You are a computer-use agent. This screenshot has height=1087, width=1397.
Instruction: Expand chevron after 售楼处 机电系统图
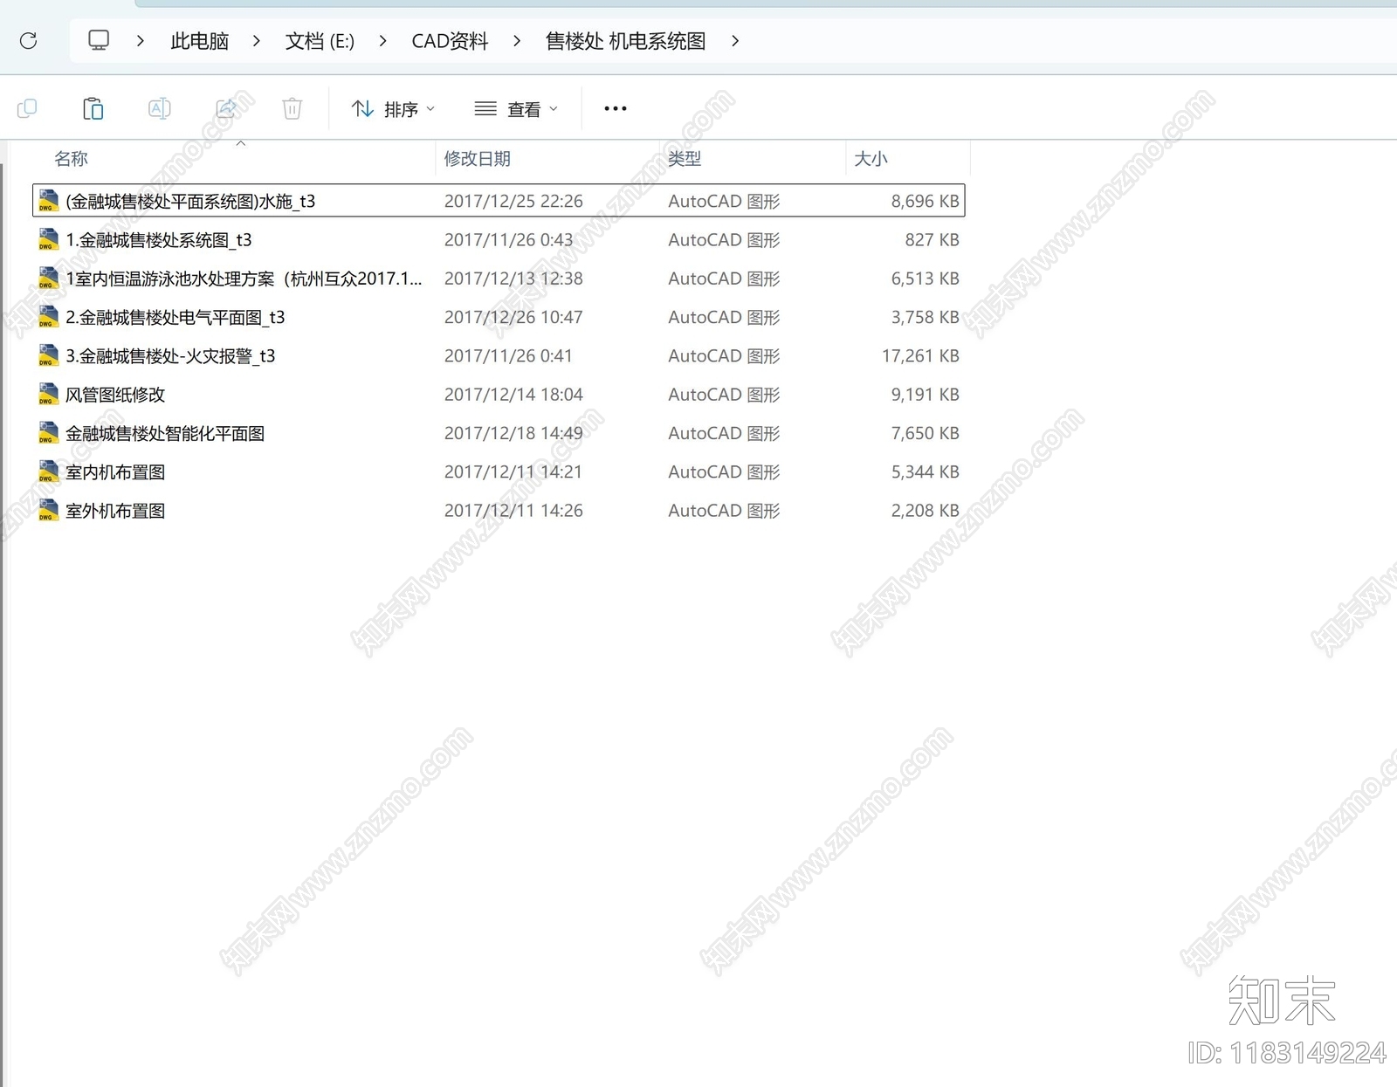pos(735,41)
